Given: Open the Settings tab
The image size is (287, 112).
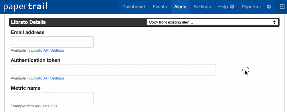Looking at the screenshot, I should tap(202, 7).
